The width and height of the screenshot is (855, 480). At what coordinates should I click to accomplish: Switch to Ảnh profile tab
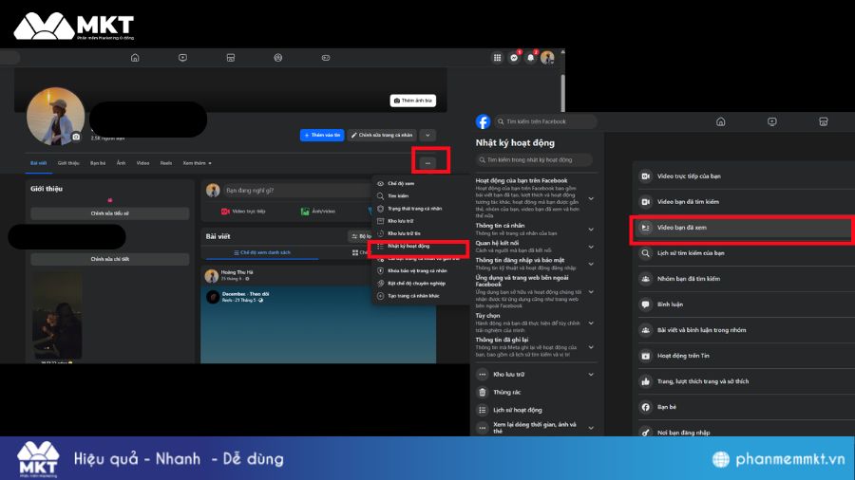(x=121, y=163)
